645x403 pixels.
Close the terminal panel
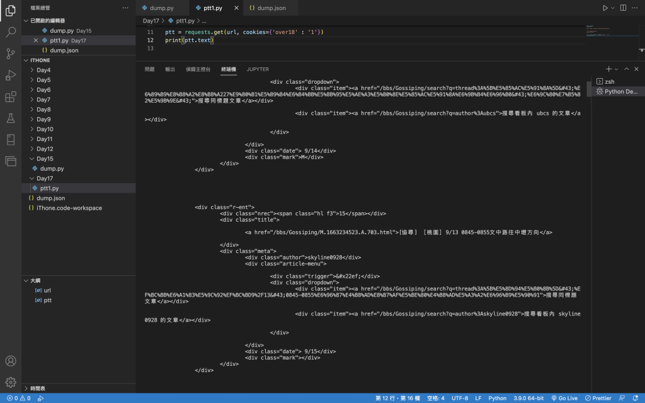point(636,69)
